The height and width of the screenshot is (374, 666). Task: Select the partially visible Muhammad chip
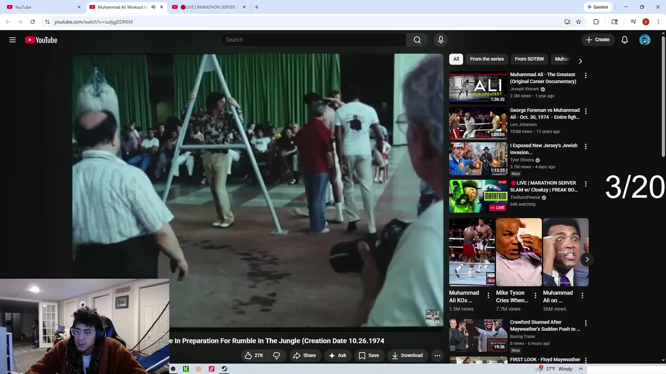[562, 59]
